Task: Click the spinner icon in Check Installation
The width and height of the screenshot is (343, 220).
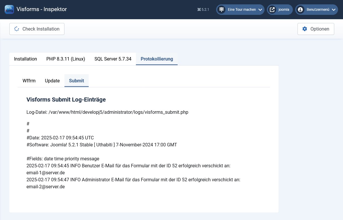Action: pos(17,29)
